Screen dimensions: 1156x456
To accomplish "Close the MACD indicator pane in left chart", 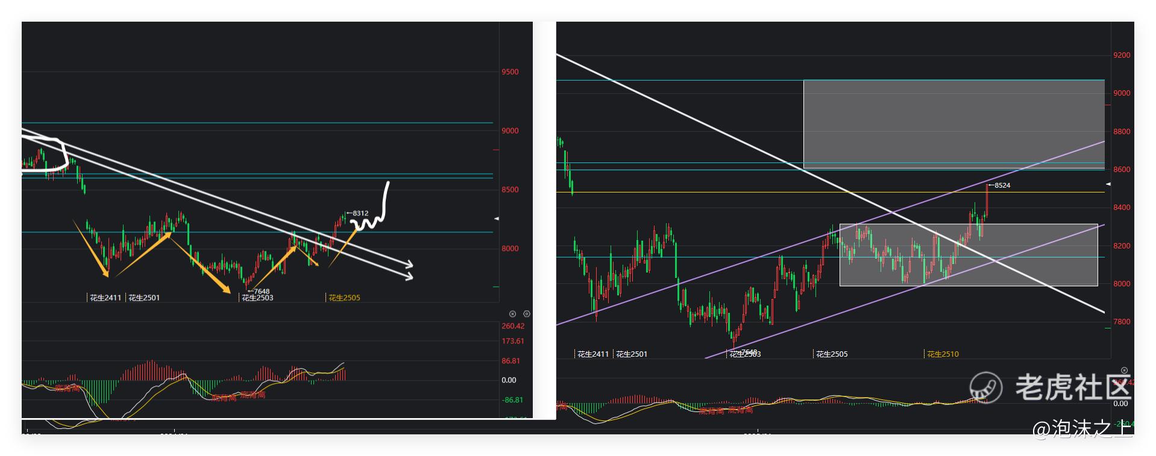I will pyautogui.click(x=512, y=314).
